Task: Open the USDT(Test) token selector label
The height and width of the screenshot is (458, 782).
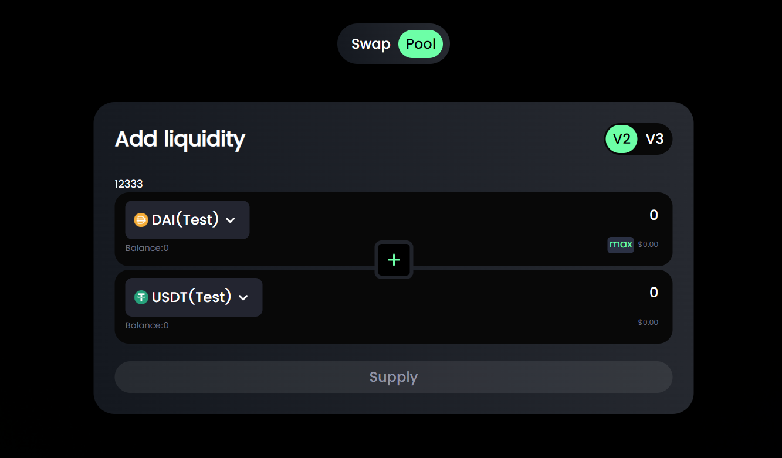Action: (191, 297)
